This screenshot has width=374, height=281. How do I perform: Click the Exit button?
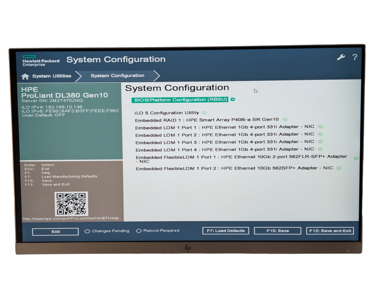tap(55, 232)
